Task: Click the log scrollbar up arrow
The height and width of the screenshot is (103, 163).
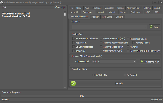Action: click(65, 11)
